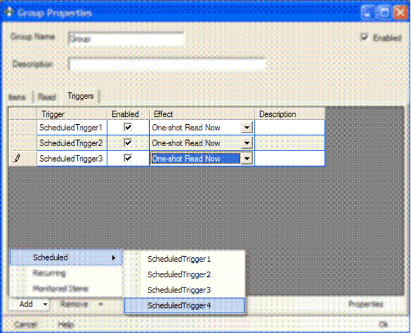Select the Triggers tab
Screen dimensions: 411x333
pyautogui.click(x=80, y=96)
